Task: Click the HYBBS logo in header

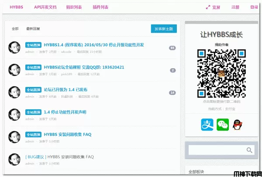Action: tap(16, 7)
